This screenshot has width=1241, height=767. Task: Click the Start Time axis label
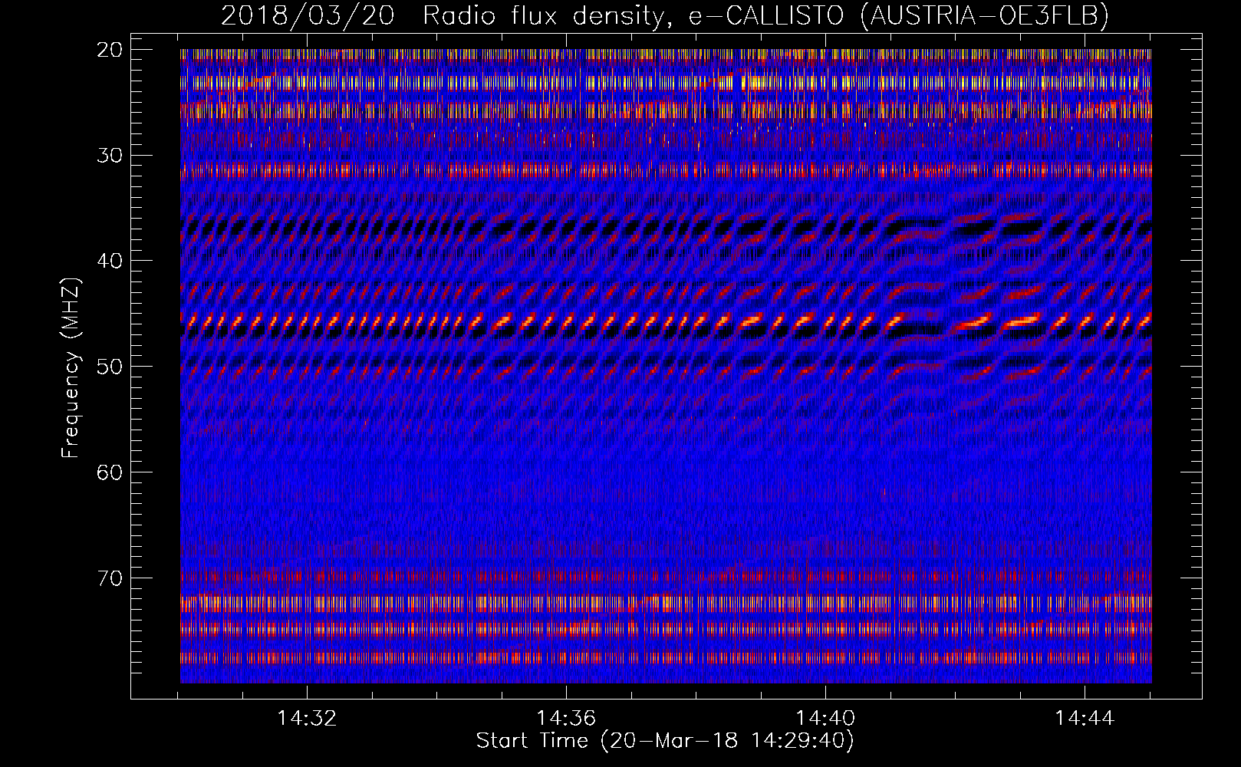coord(665,741)
